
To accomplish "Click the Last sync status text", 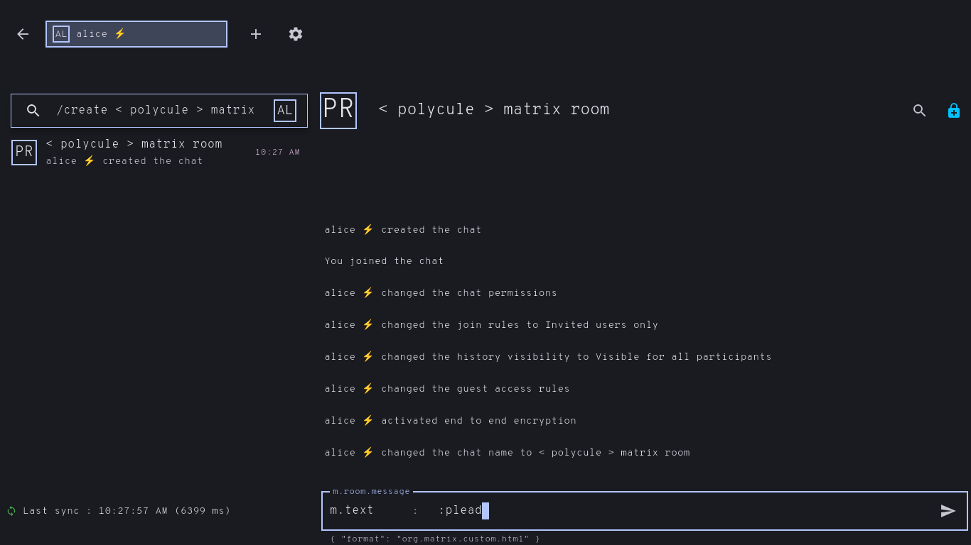I will tap(127, 511).
